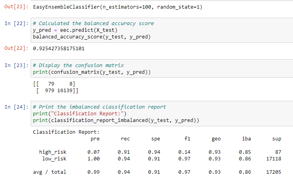
Task: Click the print(classification_report_imbalanced(...)) line
Action: (116, 120)
